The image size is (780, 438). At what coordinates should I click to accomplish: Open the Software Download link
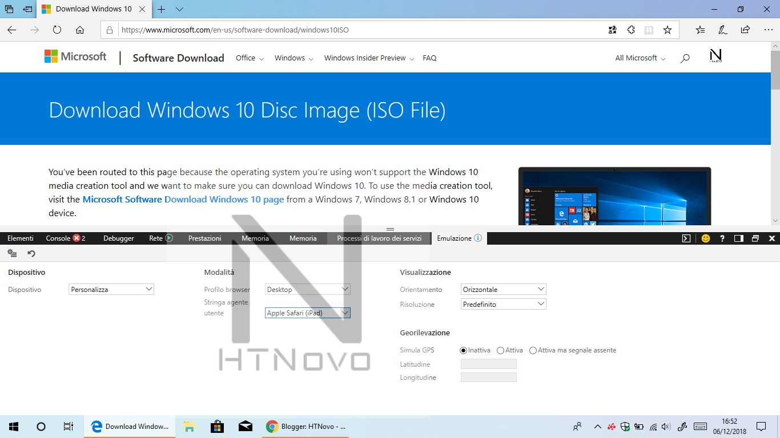point(178,58)
